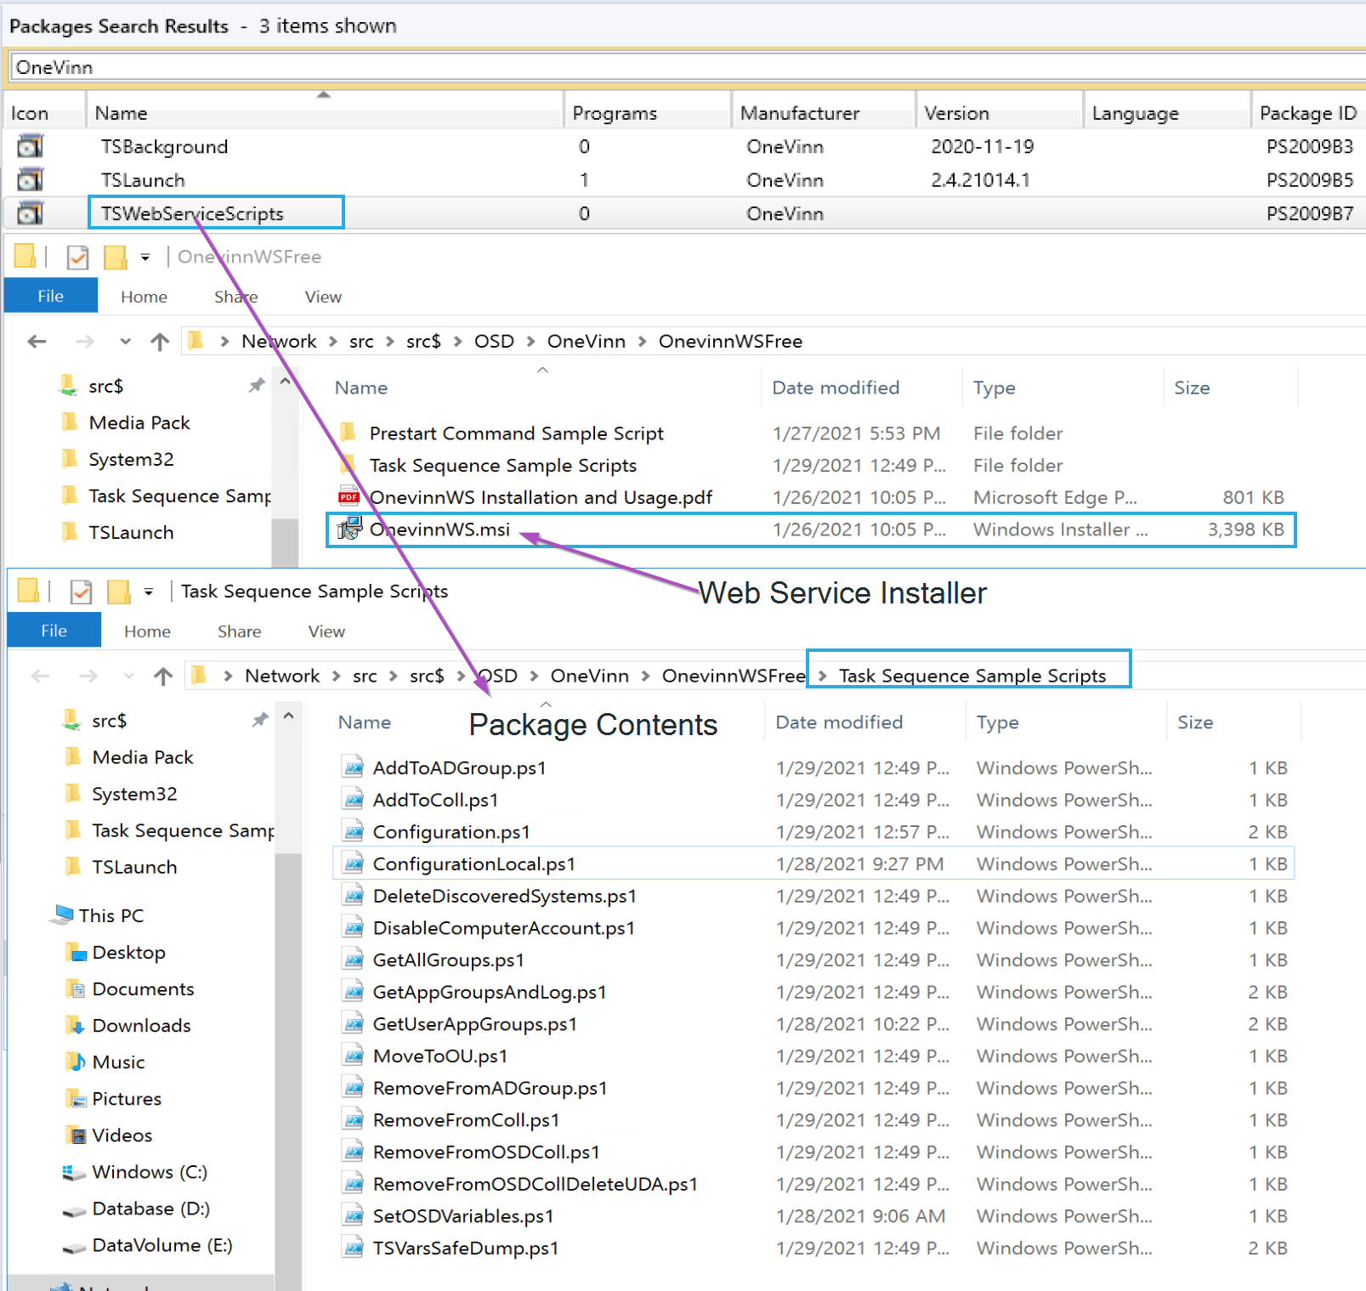The width and height of the screenshot is (1366, 1291).
Task: Sort packages by the Manufacturer column header
Action: coord(799,113)
